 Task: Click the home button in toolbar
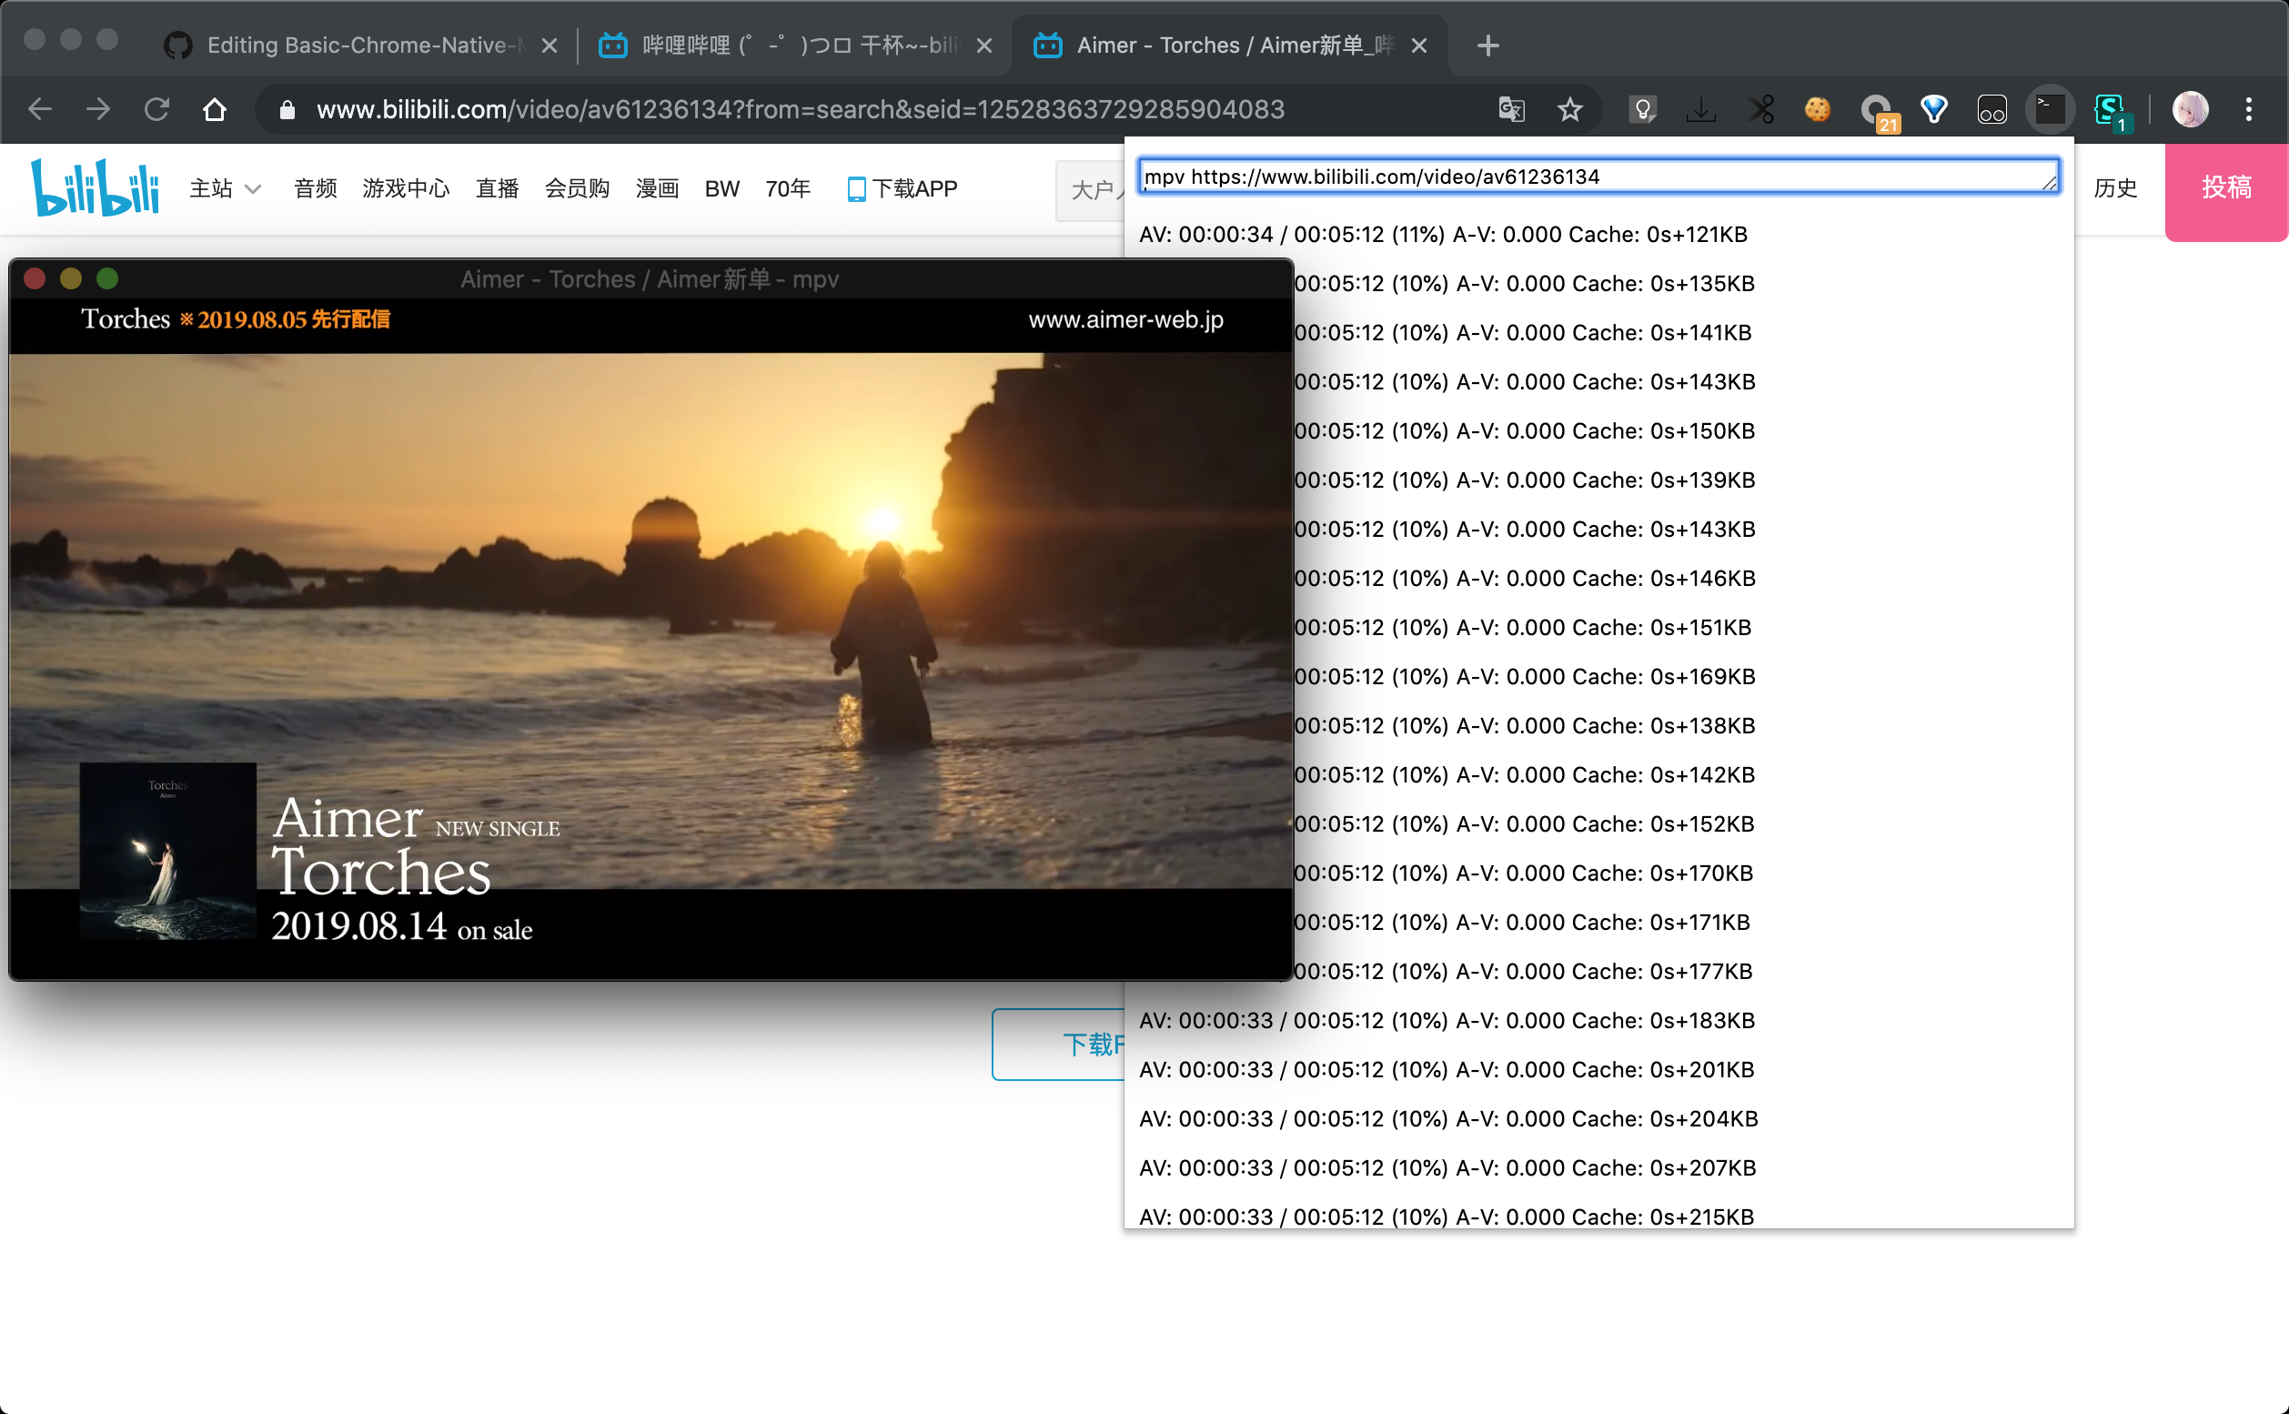pyautogui.click(x=214, y=109)
